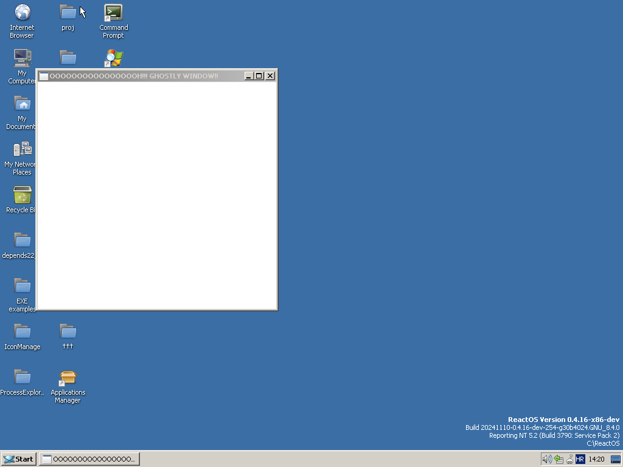Select the My Computer desktop icon
This screenshot has width=623, height=467.
point(23,58)
